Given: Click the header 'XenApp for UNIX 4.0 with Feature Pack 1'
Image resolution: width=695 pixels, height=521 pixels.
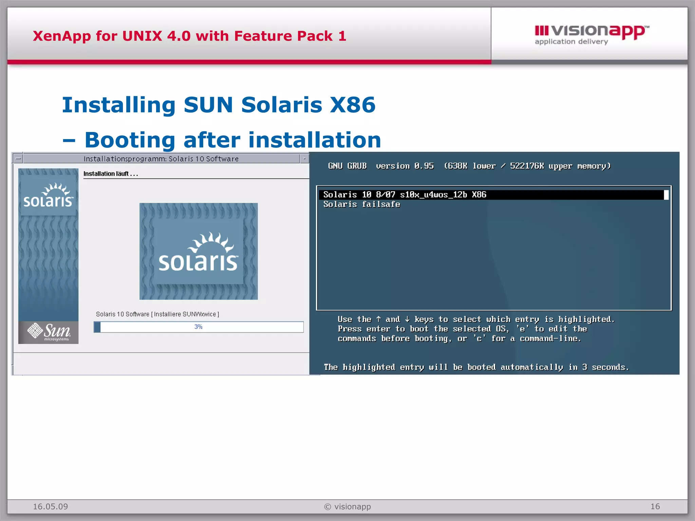Looking at the screenshot, I should 189,36.
